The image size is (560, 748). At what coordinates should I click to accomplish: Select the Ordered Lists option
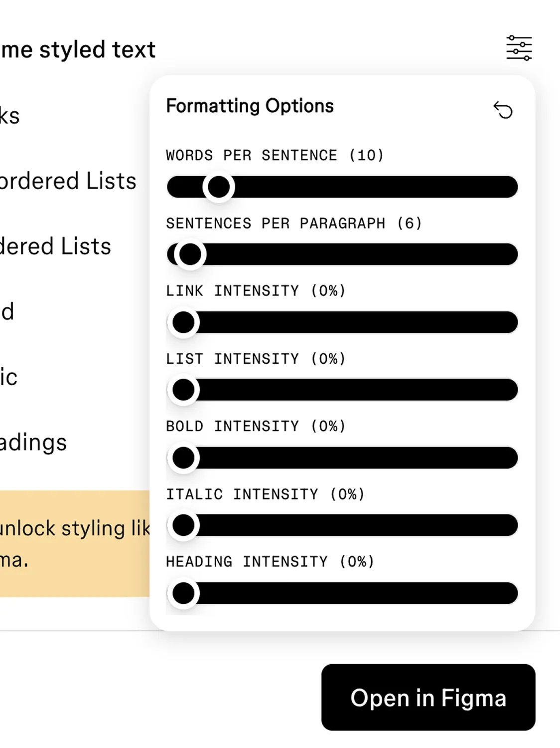pos(56,247)
